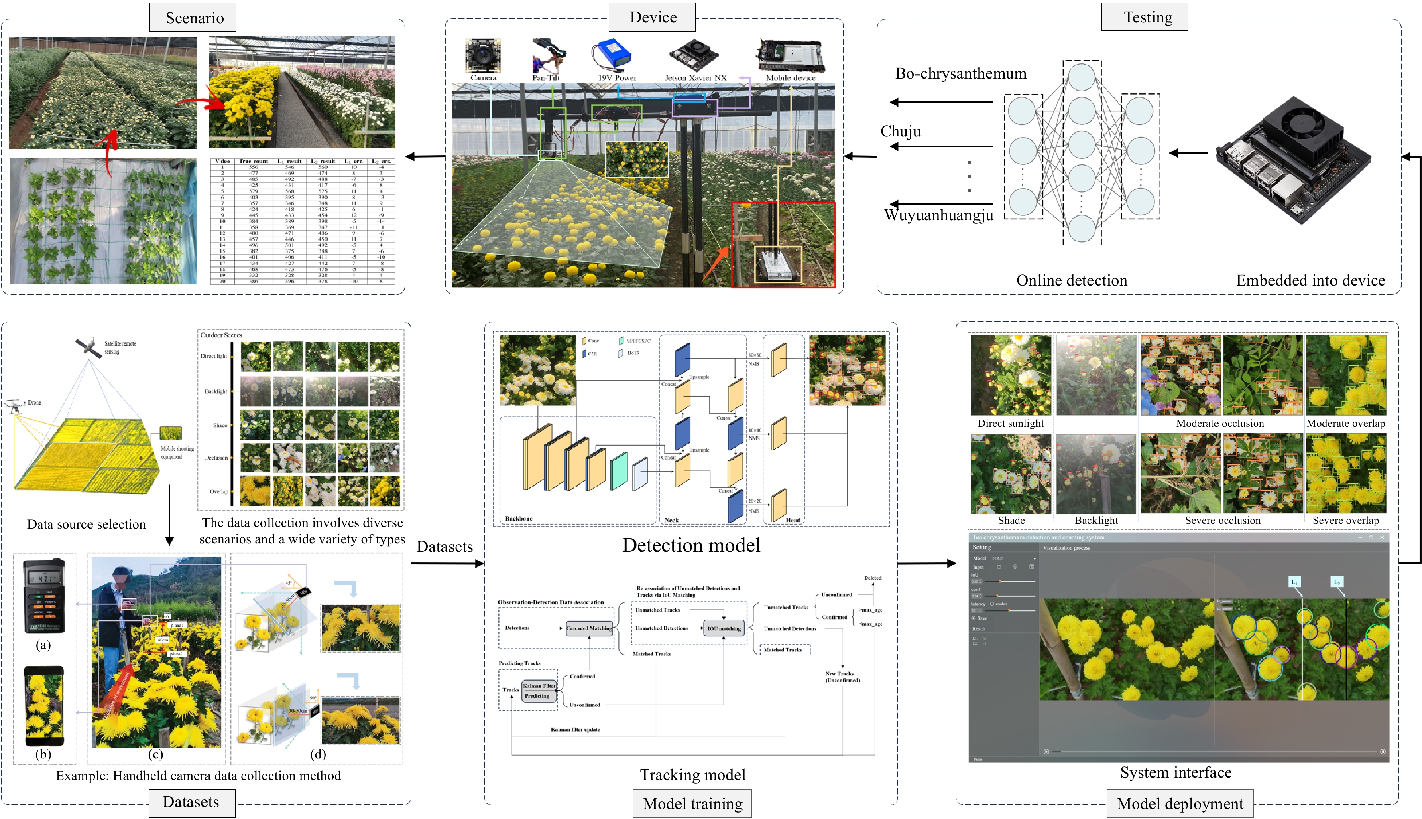Screen dimensions: 1422x819
Task: Click the IoU slider track
Action: pos(1010,582)
